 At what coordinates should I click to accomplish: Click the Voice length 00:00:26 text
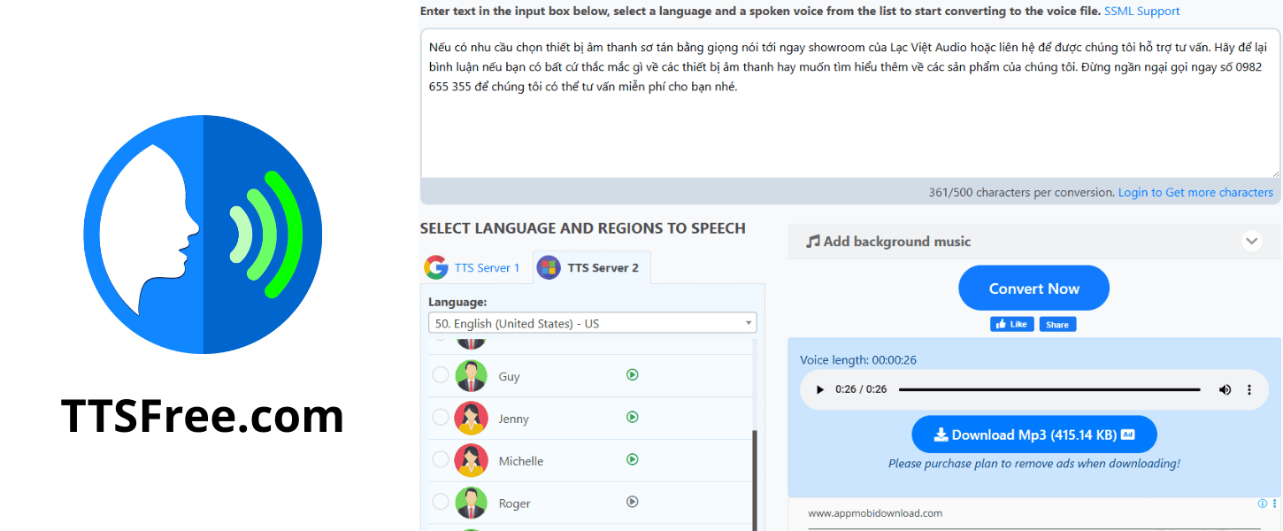click(x=858, y=360)
